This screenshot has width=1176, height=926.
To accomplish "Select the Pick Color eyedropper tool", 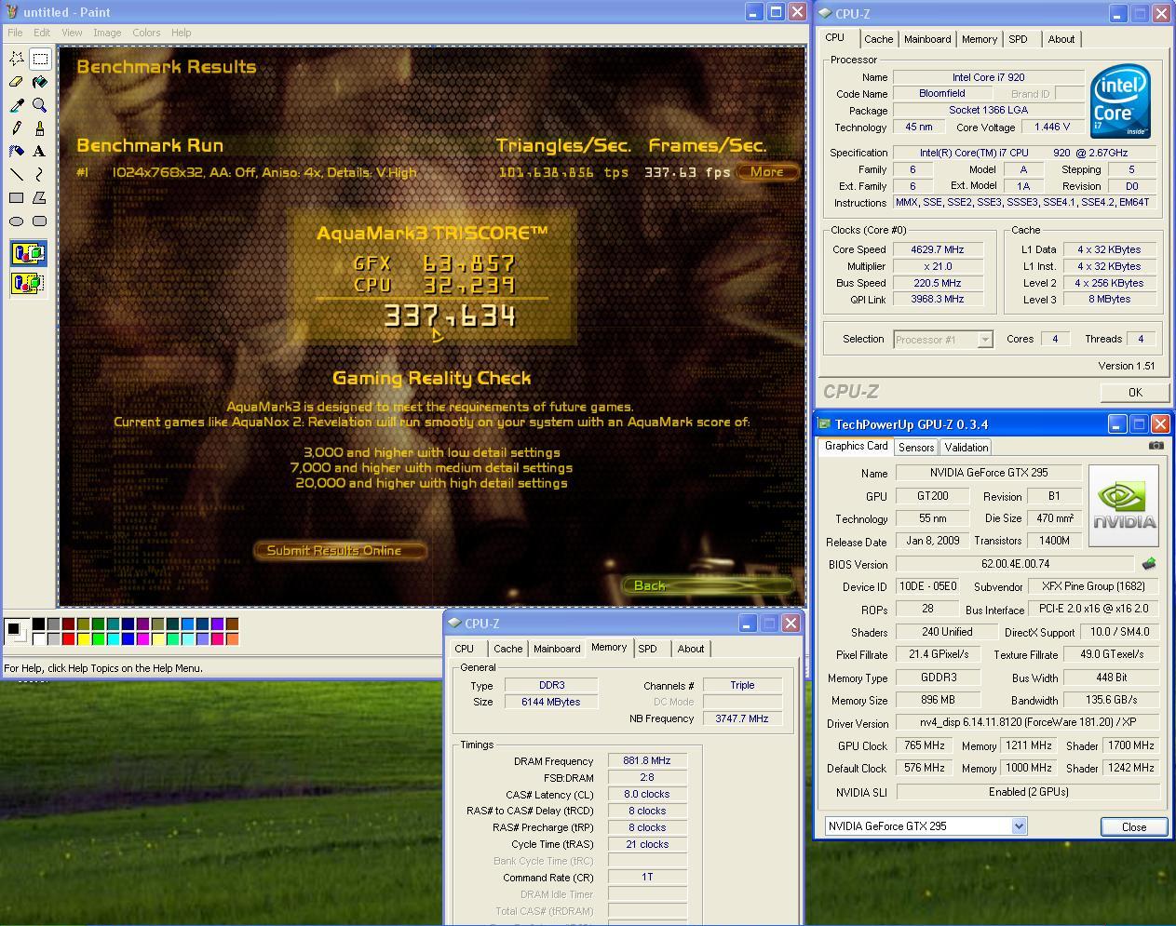I will click(17, 105).
